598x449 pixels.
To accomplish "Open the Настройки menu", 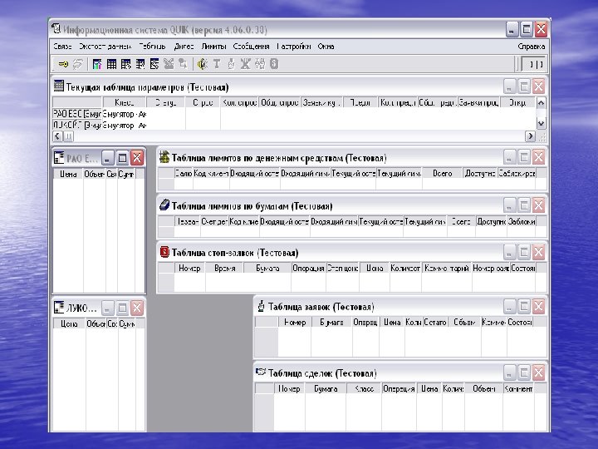I will (294, 47).
